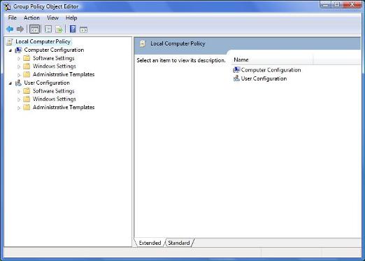The height and width of the screenshot is (261, 365).
Task: Click the Group Policy Object Editor title icon
Action: click(7, 6)
